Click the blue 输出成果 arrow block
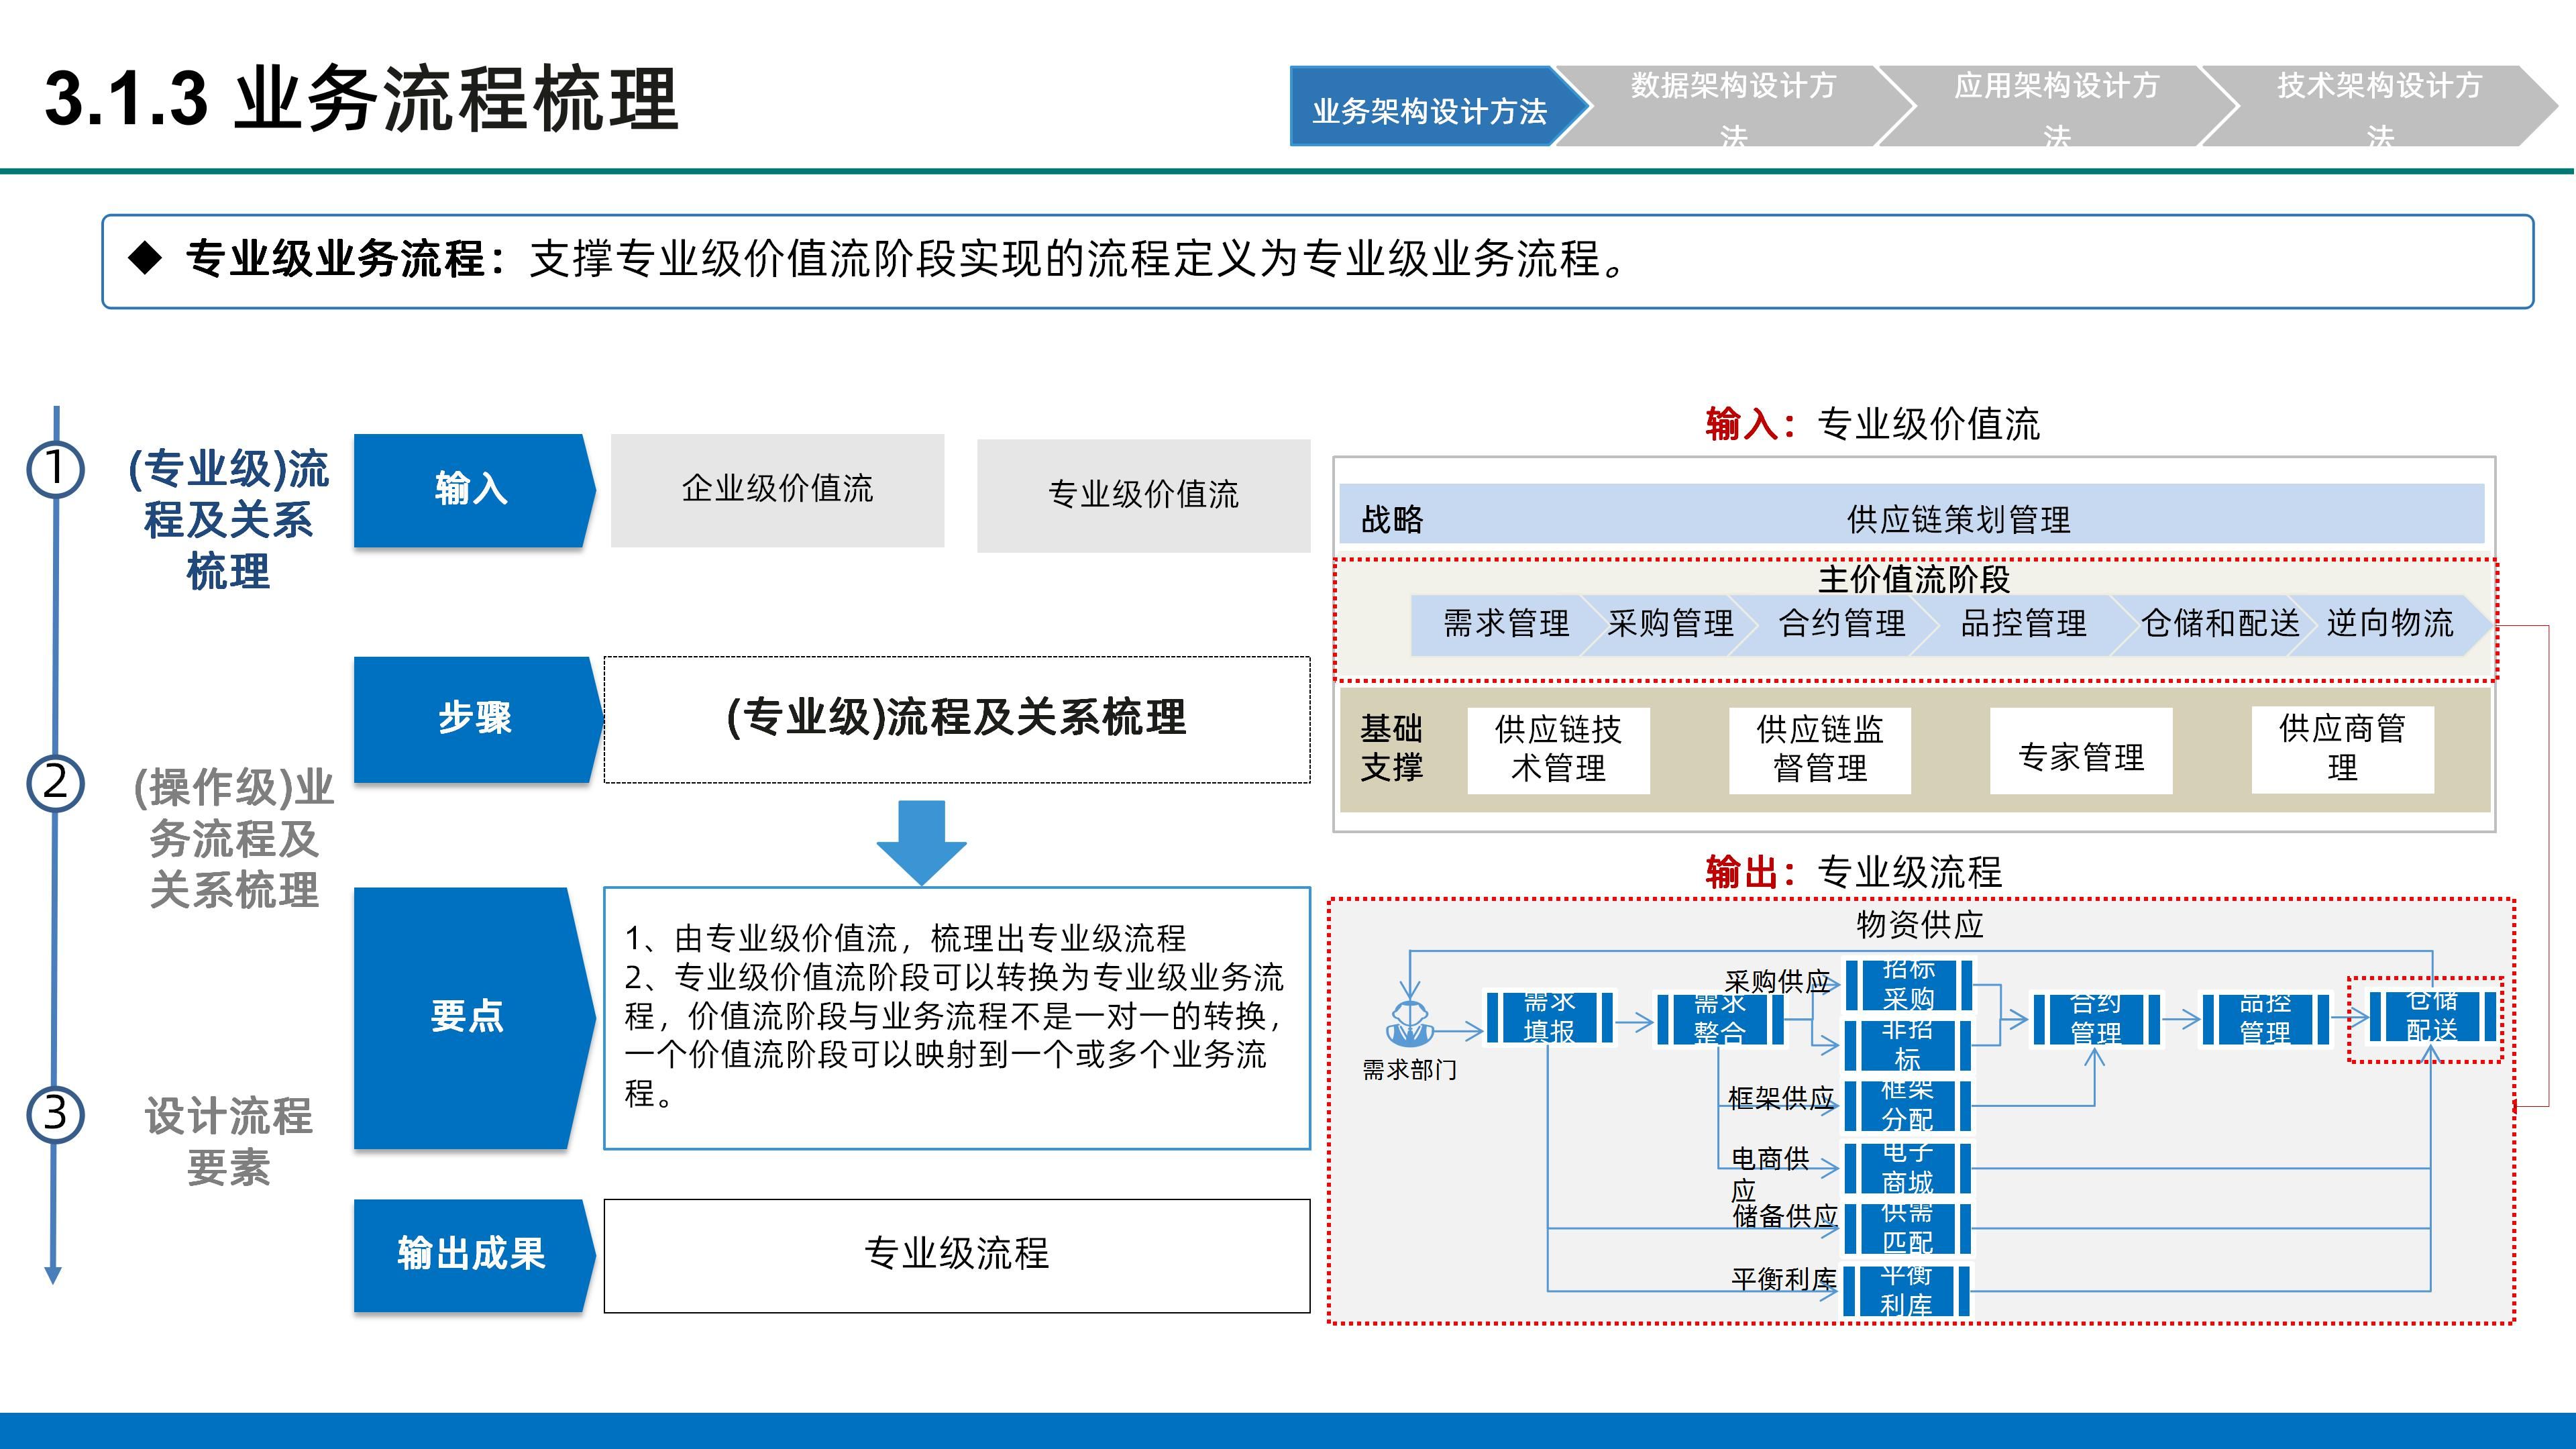Image resolution: width=2576 pixels, height=1449 pixels. [474, 1255]
